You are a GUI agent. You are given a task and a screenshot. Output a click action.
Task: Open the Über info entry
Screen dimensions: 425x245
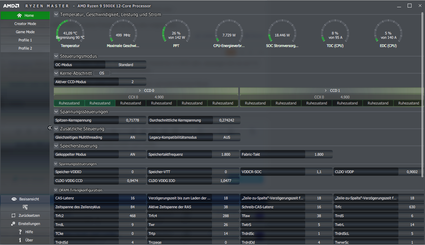click(x=25, y=240)
